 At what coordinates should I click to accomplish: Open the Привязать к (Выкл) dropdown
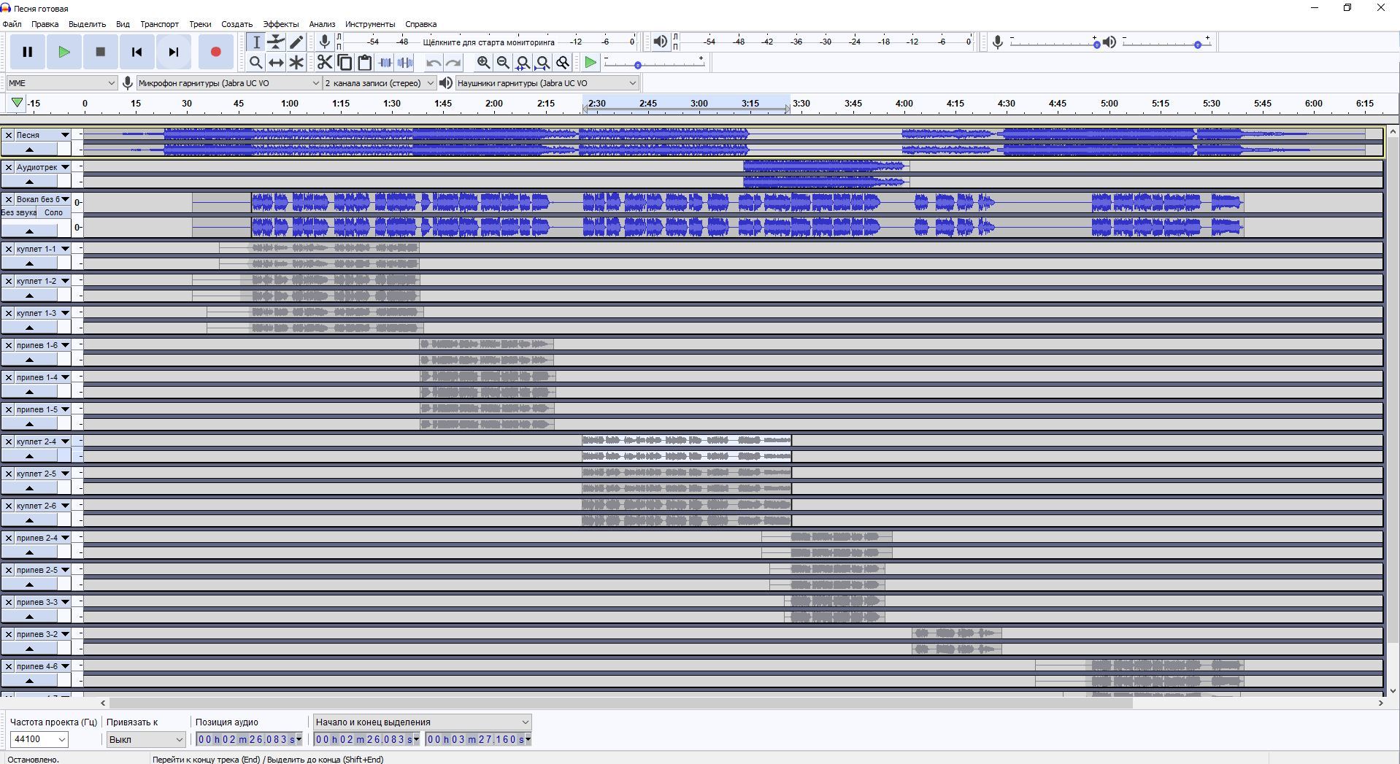tap(146, 739)
